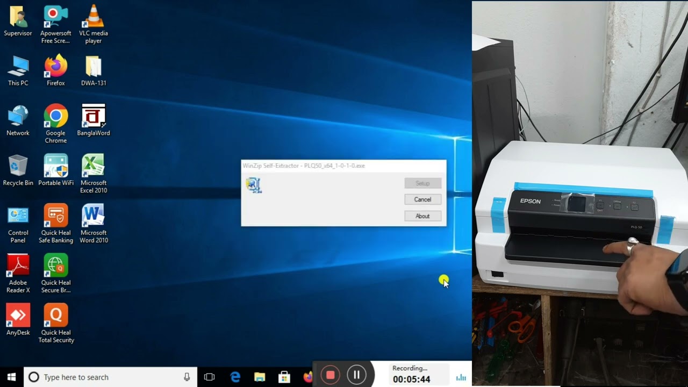688x387 pixels.
Task: Stop the screen recording
Action: (331, 375)
